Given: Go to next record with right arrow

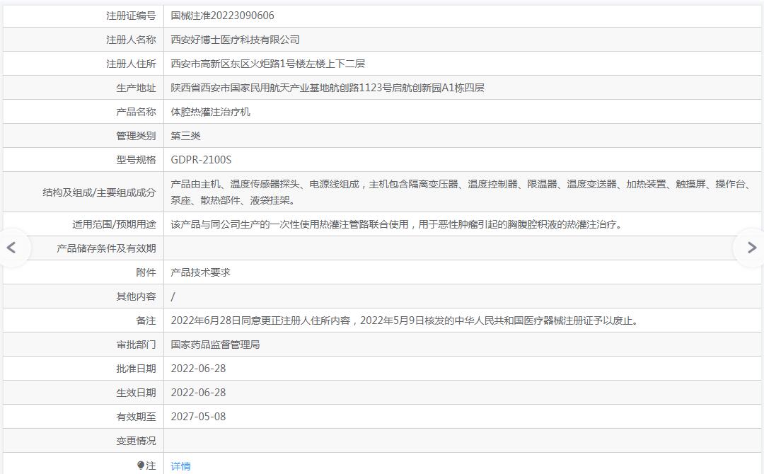Looking at the screenshot, I should click(x=752, y=248).
